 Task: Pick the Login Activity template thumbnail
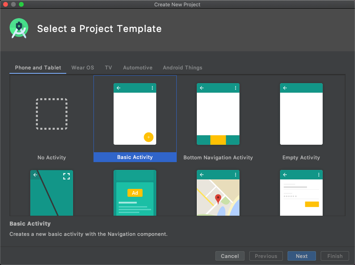pos(301,193)
